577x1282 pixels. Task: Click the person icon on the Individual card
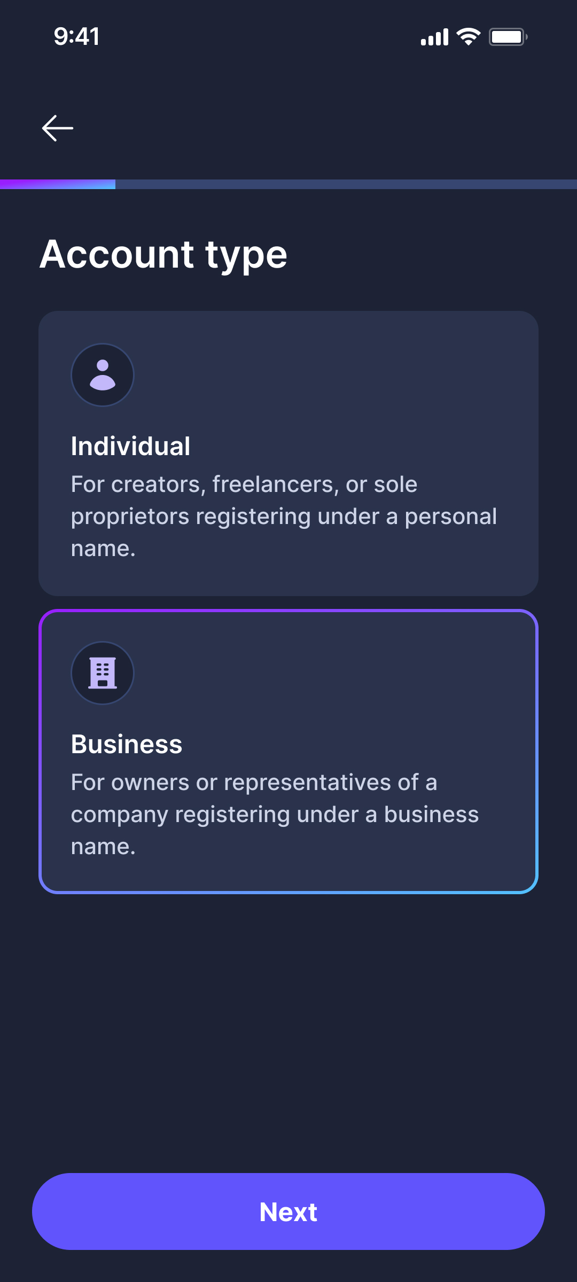103,374
